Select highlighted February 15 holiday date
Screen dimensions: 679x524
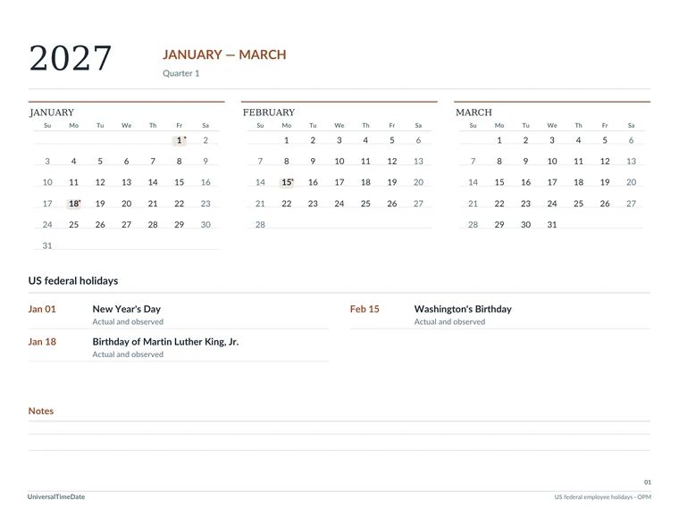(x=287, y=182)
